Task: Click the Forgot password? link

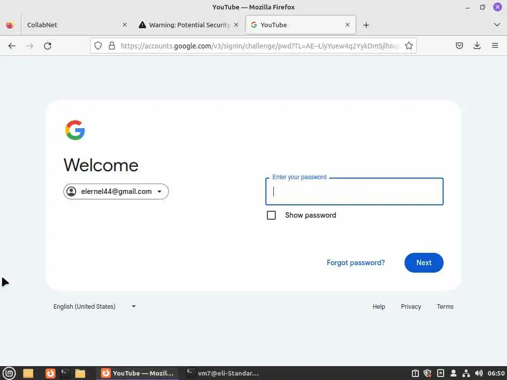Action: pyautogui.click(x=355, y=263)
